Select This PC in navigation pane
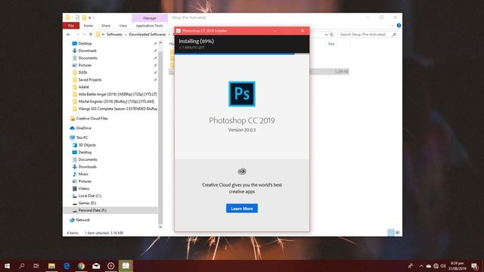 tap(82, 138)
